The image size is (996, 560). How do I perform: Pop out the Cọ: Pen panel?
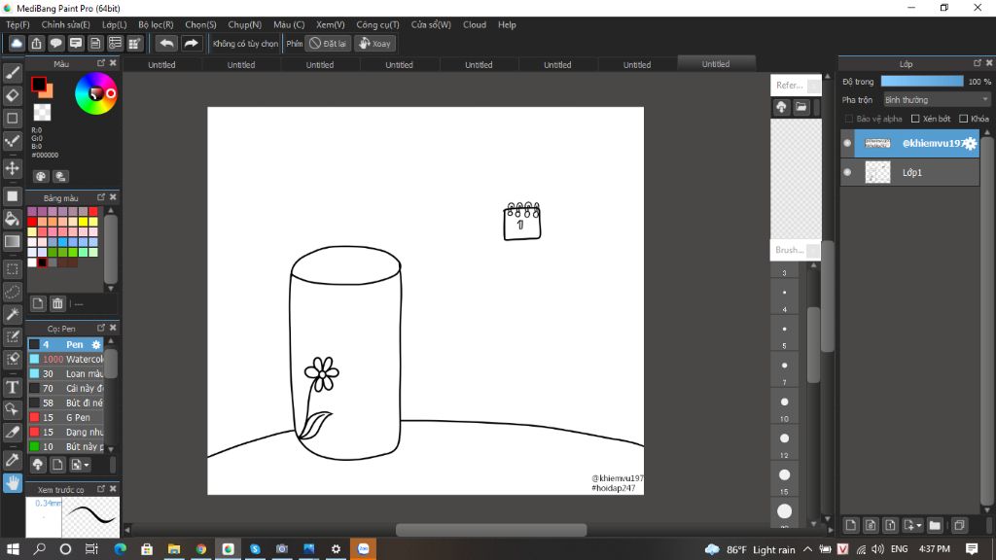[x=101, y=328]
